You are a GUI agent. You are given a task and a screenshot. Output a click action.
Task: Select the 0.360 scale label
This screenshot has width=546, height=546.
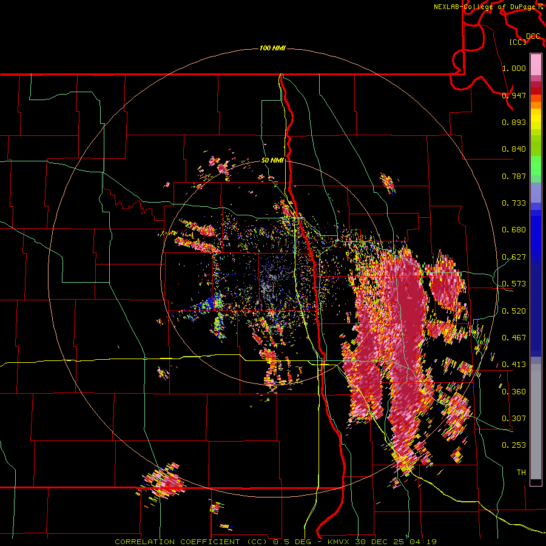514,391
